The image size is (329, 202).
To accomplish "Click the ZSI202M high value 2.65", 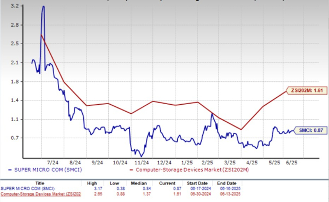I will (x=98, y=194).
